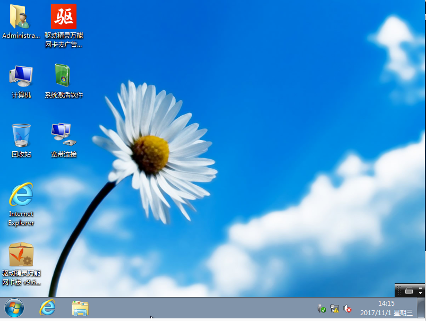Click Safely Remove Hardware tray icon
The image size is (426, 321).
click(322, 308)
